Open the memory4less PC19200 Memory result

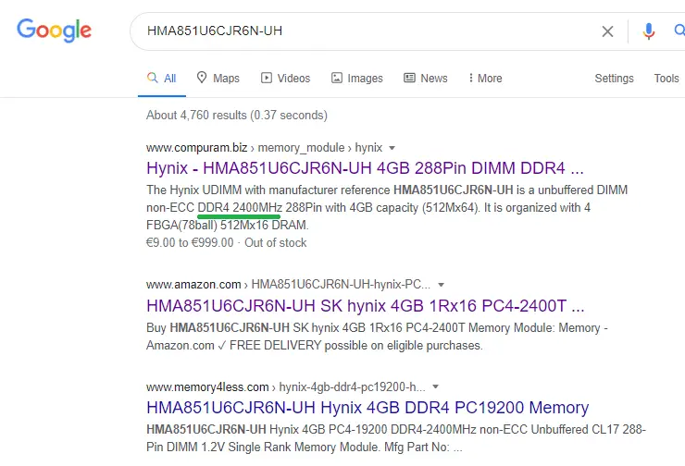[x=367, y=407]
